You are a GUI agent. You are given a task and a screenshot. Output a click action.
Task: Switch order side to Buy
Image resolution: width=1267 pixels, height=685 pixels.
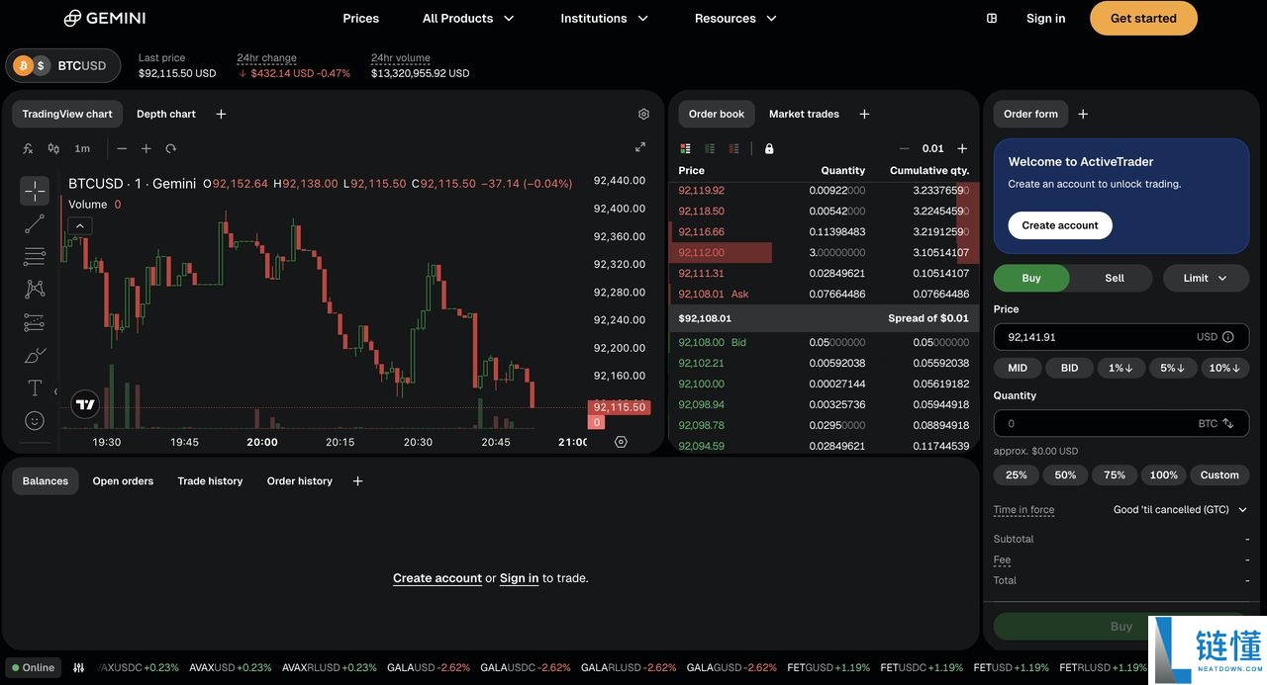pyautogui.click(x=1031, y=278)
